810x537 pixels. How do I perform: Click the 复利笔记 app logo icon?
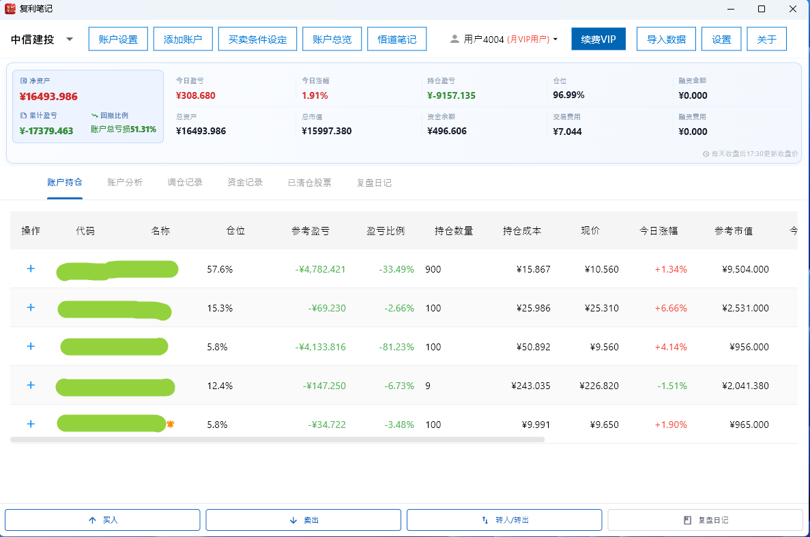(10, 9)
